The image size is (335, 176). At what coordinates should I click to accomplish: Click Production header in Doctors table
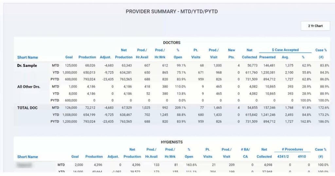point(87,57)
